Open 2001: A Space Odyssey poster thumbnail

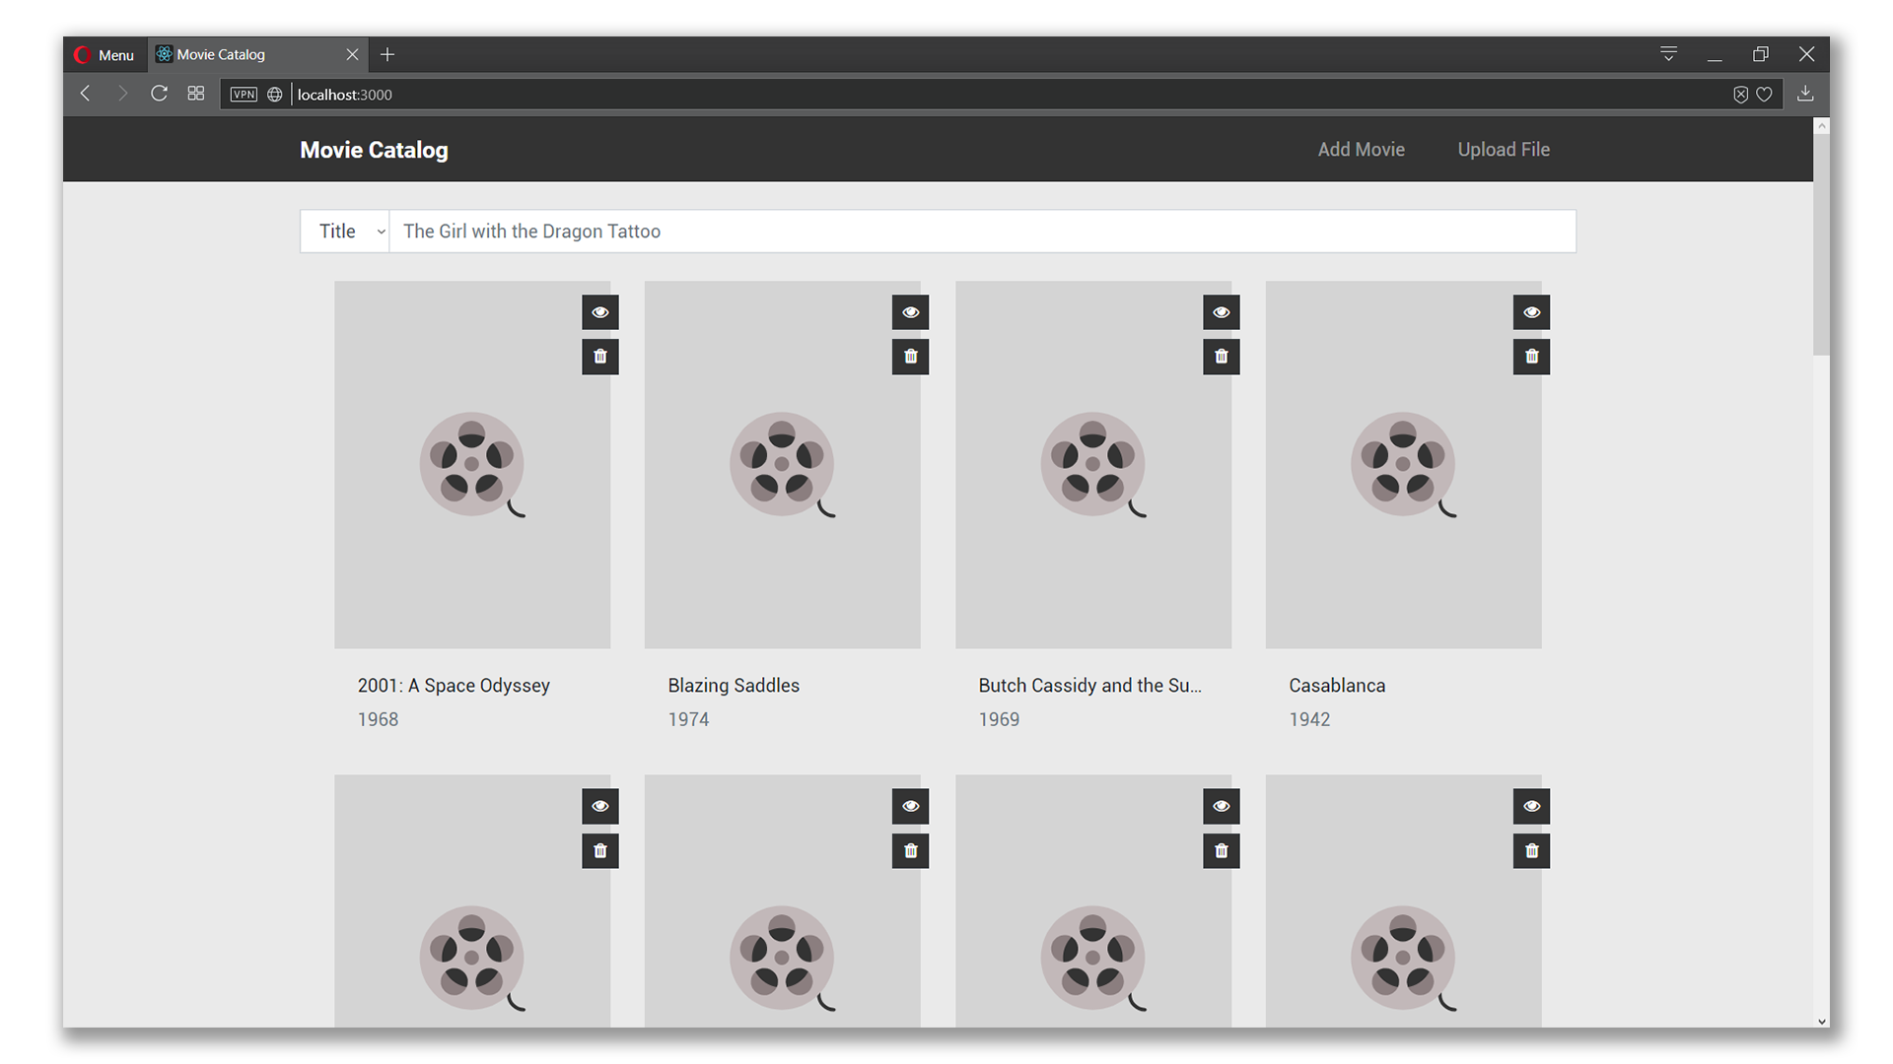coord(471,464)
